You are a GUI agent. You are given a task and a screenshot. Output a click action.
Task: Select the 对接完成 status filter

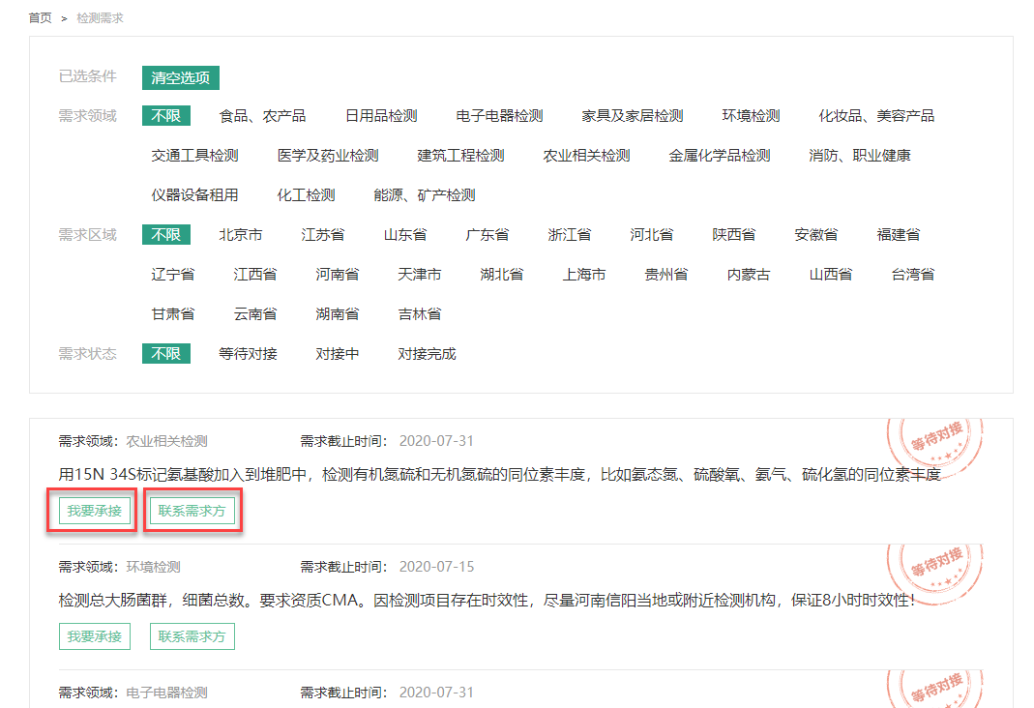click(x=427, y=354)
